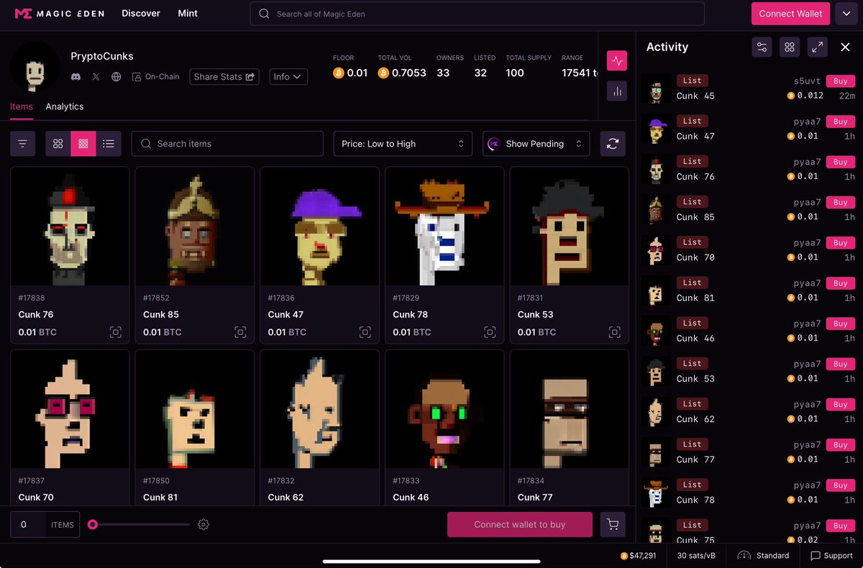863x568 pixels.
Task: Open Activity filter settings icon
Action: [762, 47]
